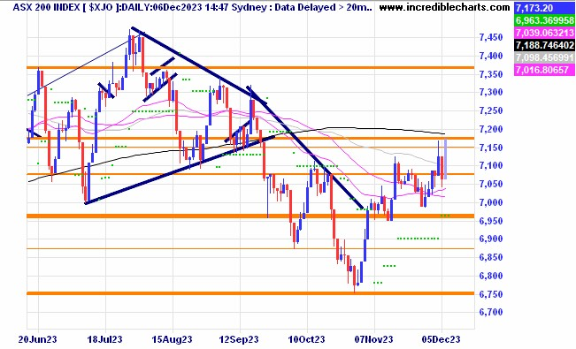Click the 15Aug23 date label
576x349 pixels.
[172, 339]
